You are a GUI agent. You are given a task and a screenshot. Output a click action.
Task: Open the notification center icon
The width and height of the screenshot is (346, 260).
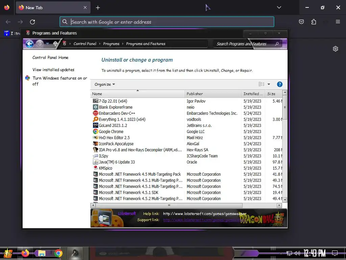[x=335, y=253]
